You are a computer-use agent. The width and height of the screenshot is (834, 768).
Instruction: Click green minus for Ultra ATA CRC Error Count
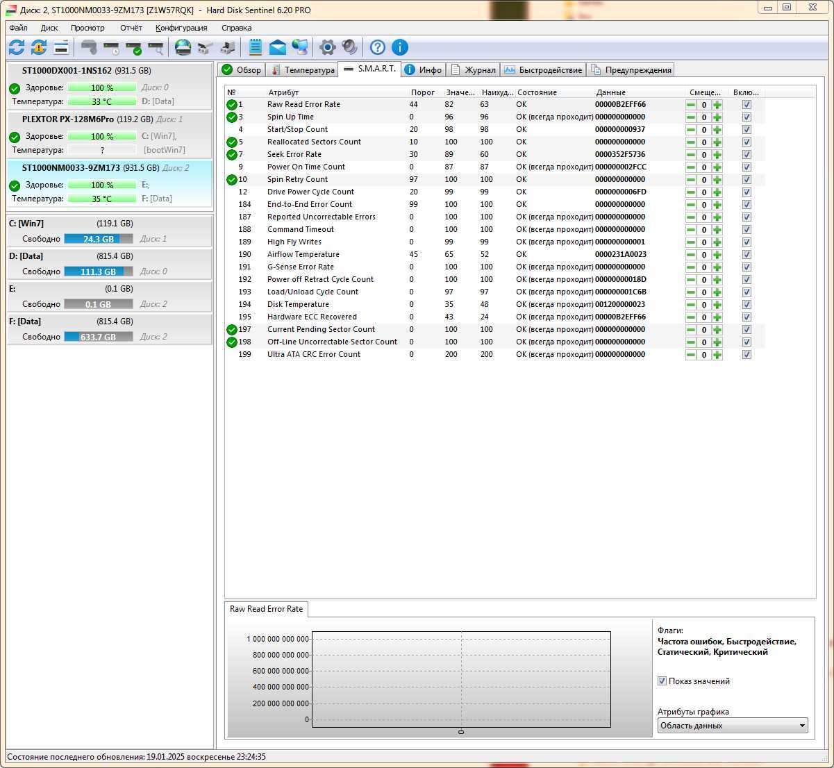691,355
